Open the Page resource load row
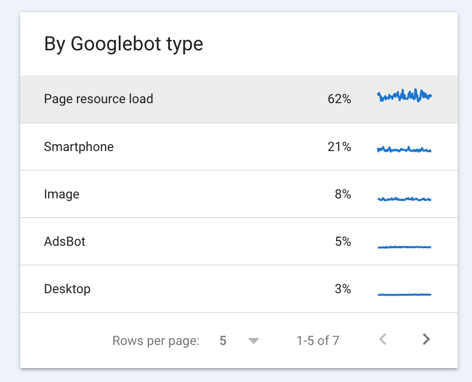 tap(99, 99)
